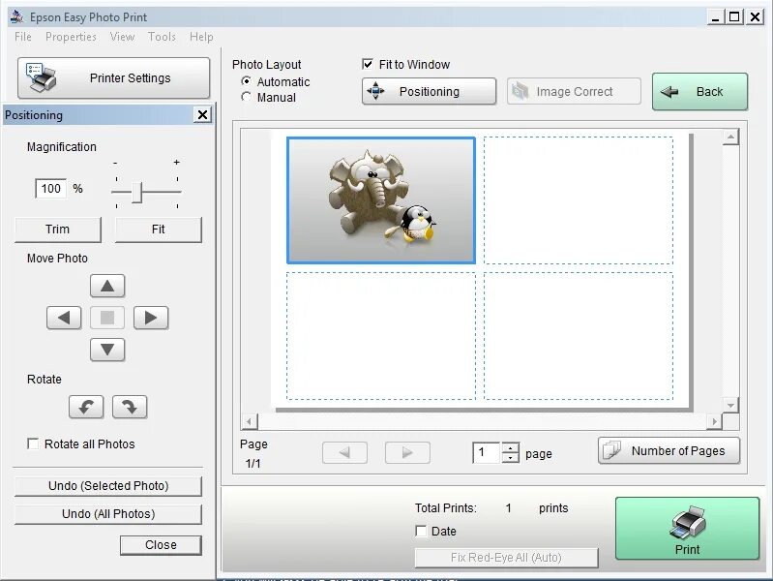Minimize the Epson Easy Photo Print window
The height and width of the screenshot is (581, 773).
[x=716, y=16]
